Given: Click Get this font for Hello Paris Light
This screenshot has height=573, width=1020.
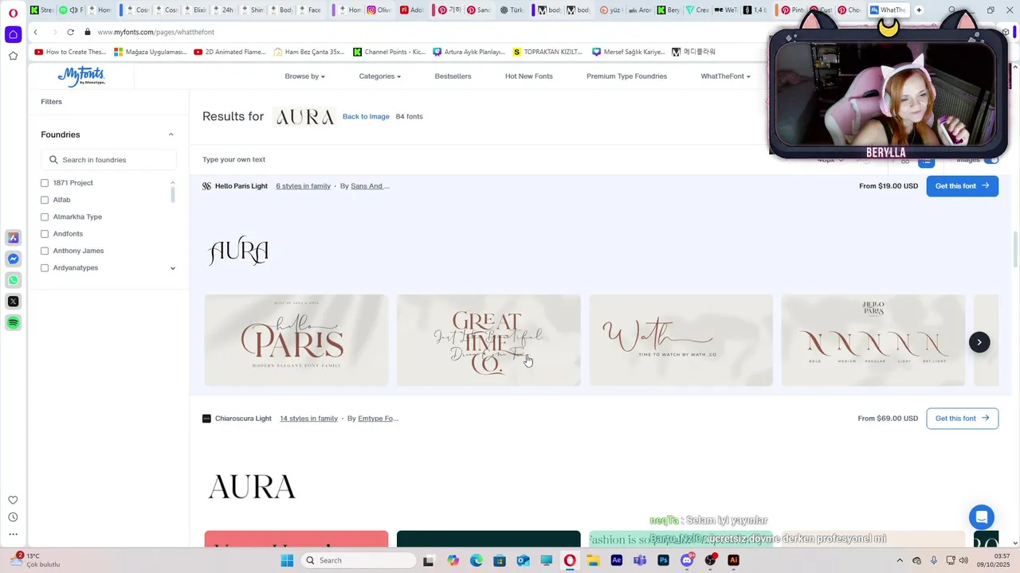Looking at the screenshot, I should coord(962,186).
